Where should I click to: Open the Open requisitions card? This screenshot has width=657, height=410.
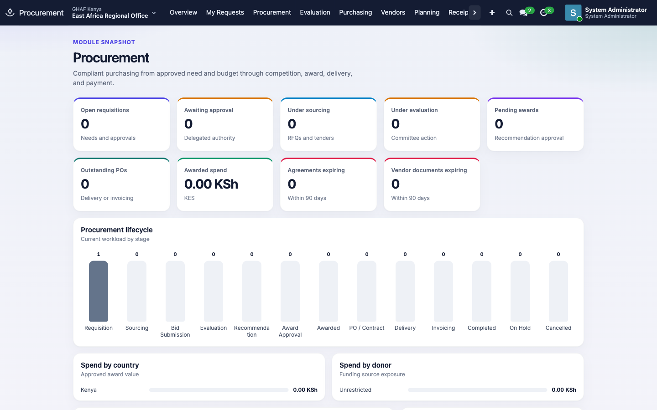coord(121,124)
